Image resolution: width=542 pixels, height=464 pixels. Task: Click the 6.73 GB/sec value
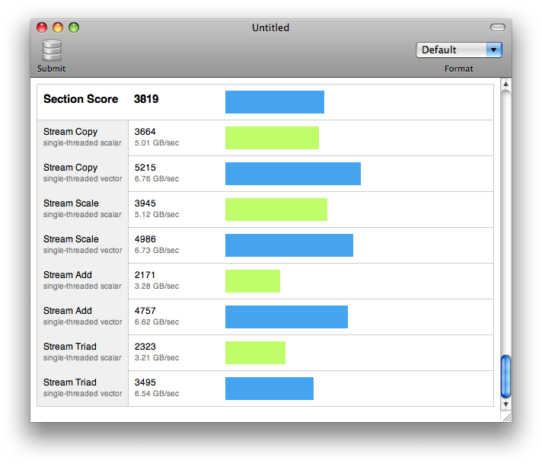157,250
